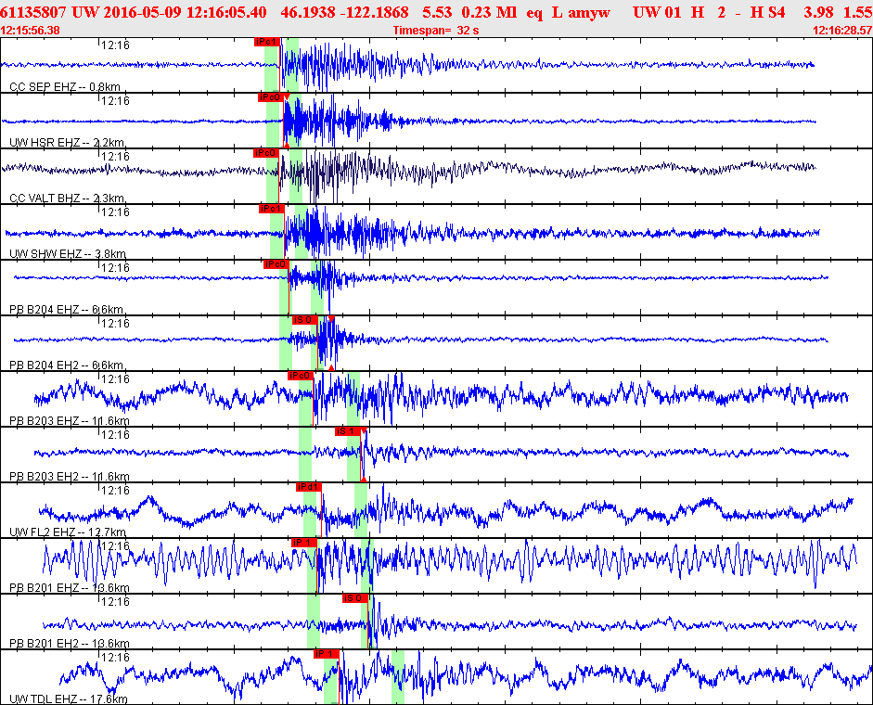
Task: Click the iPc0 pick flag on CC VALT trace
Action: coord(265,153)
